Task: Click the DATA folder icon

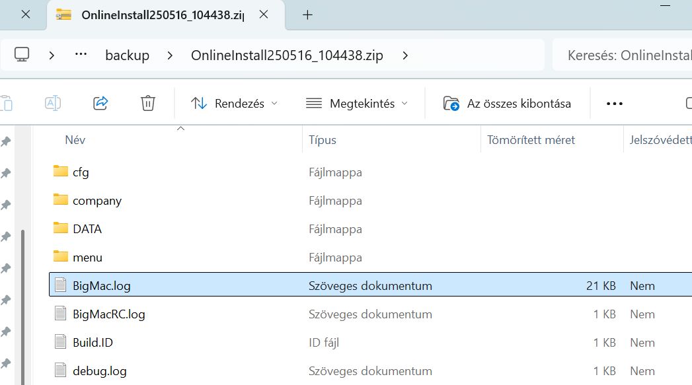Action: tap(60, 228)
